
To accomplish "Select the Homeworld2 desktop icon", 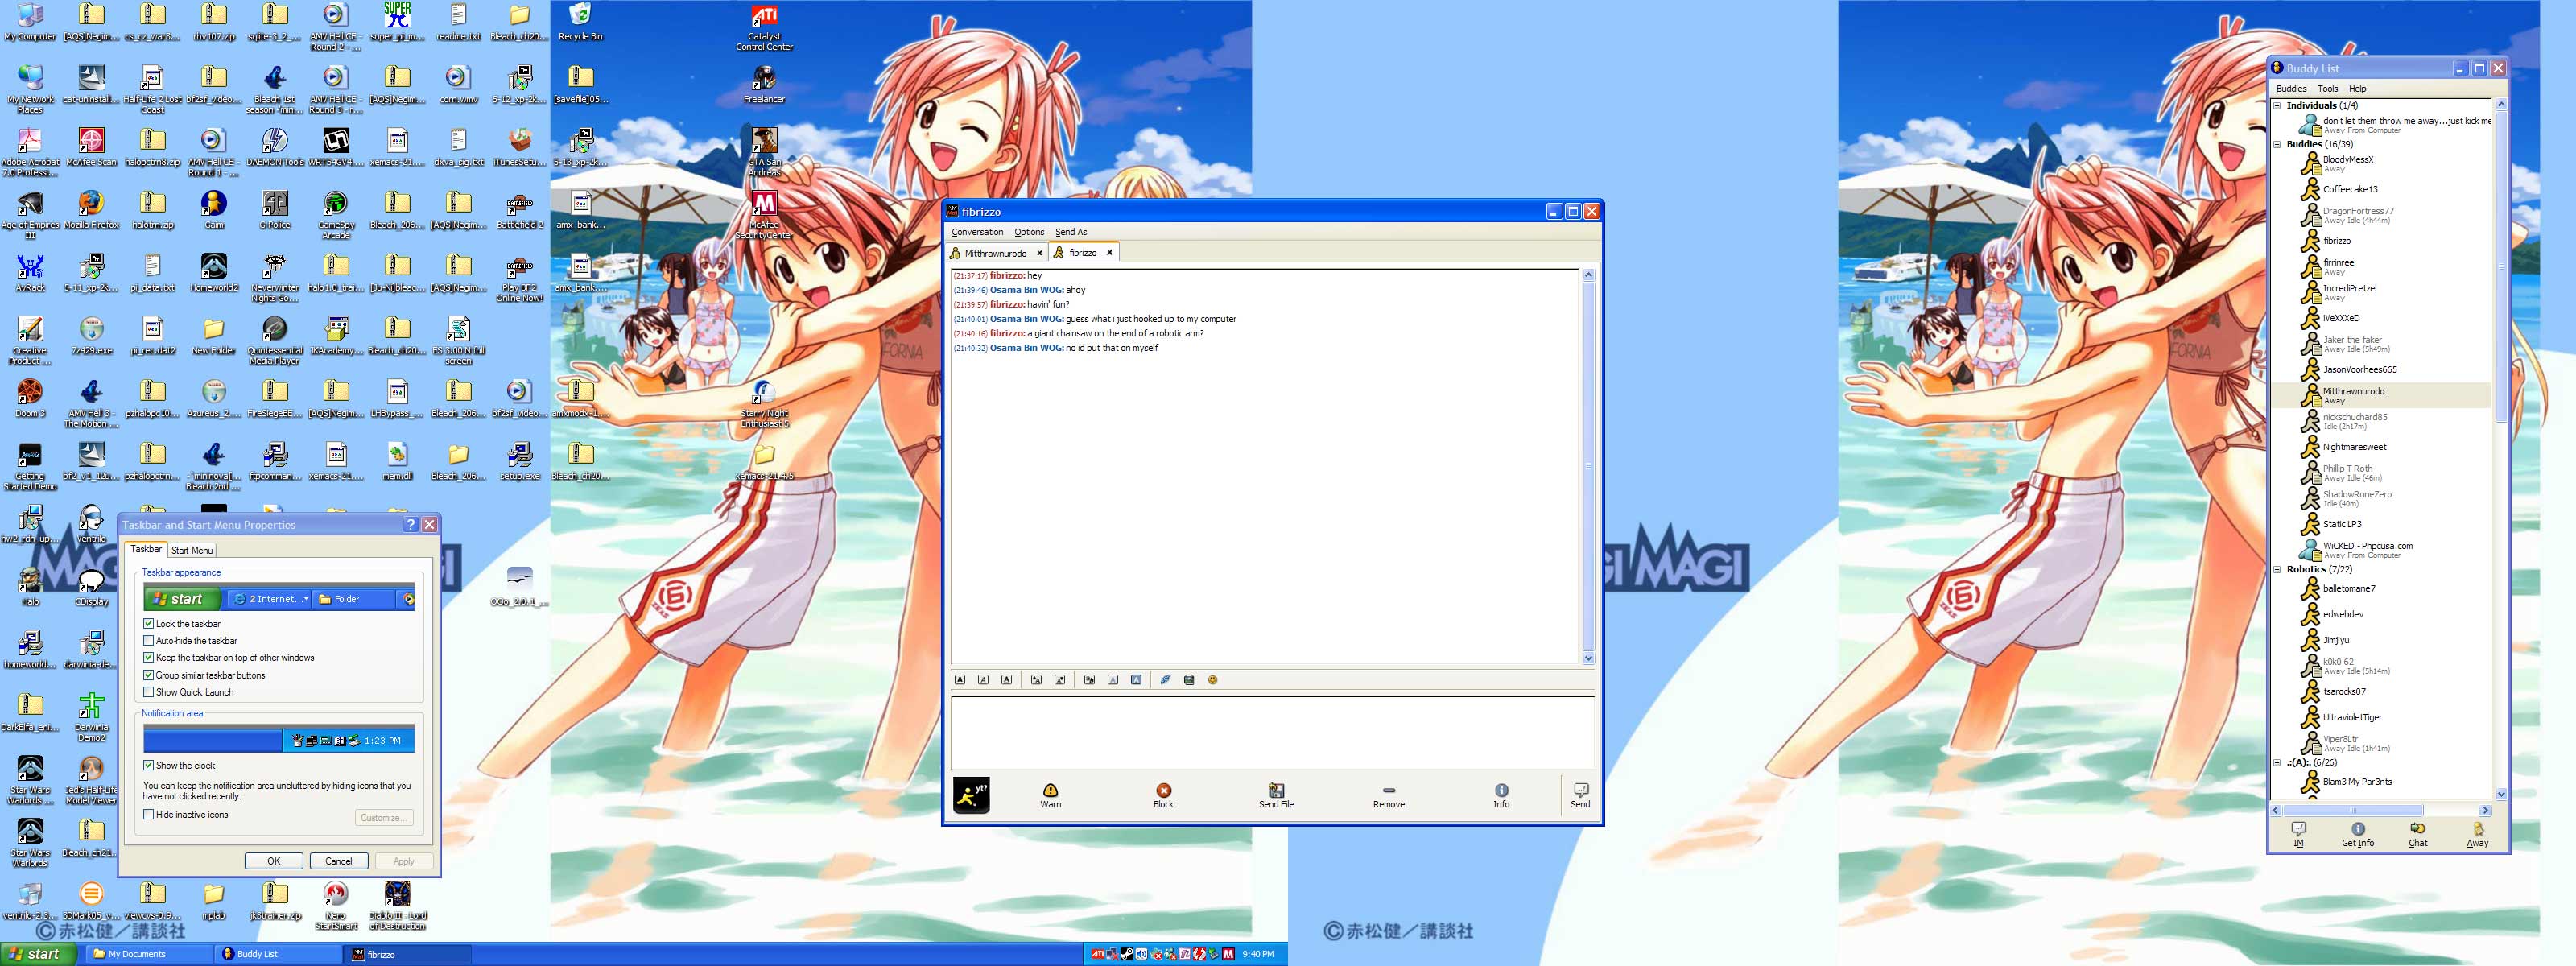I will [213, 272].
